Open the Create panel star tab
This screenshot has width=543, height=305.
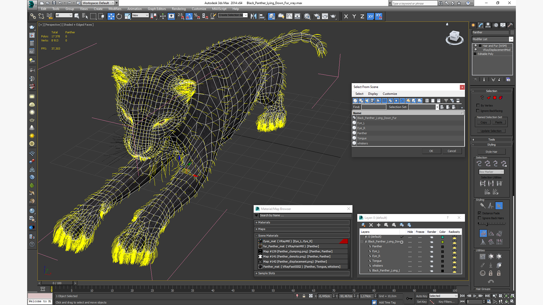(473, 25)
